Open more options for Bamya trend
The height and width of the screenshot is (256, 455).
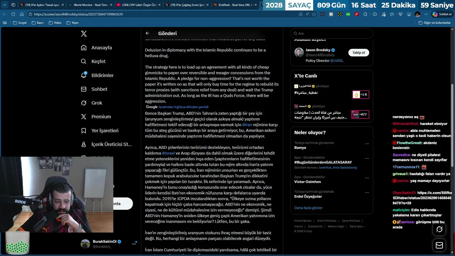point(367,144)
